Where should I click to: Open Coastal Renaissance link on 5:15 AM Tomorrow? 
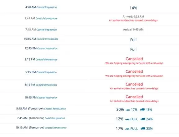(x=55, y=109)
